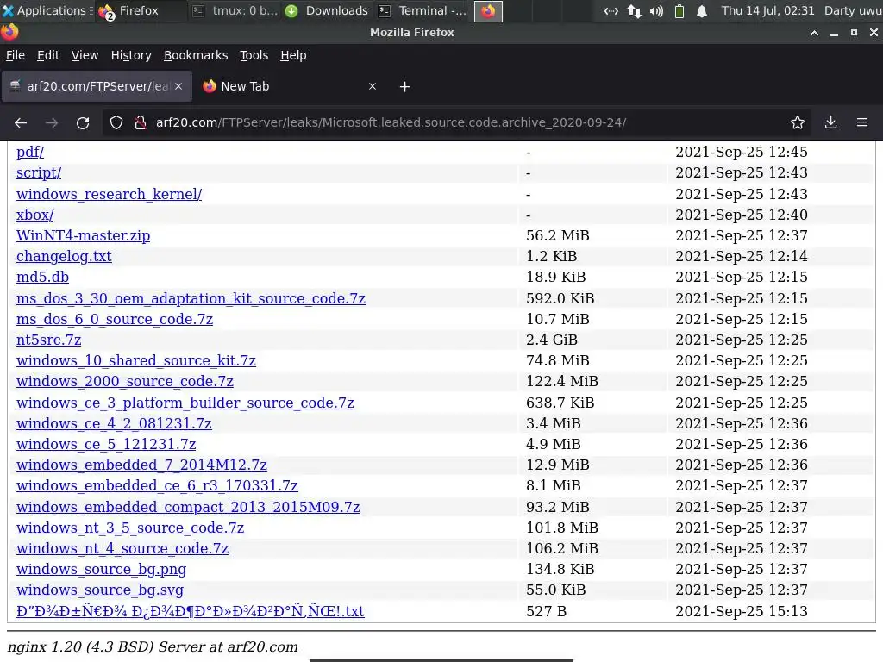Download windows_10_shared_source_kit.7z
The image size is (883, 662).
click(x=135, y=361)
